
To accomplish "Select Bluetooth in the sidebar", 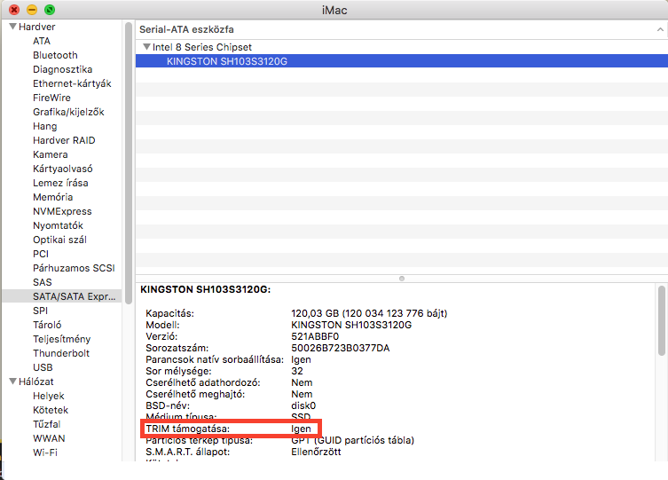I will pos(55,55).
